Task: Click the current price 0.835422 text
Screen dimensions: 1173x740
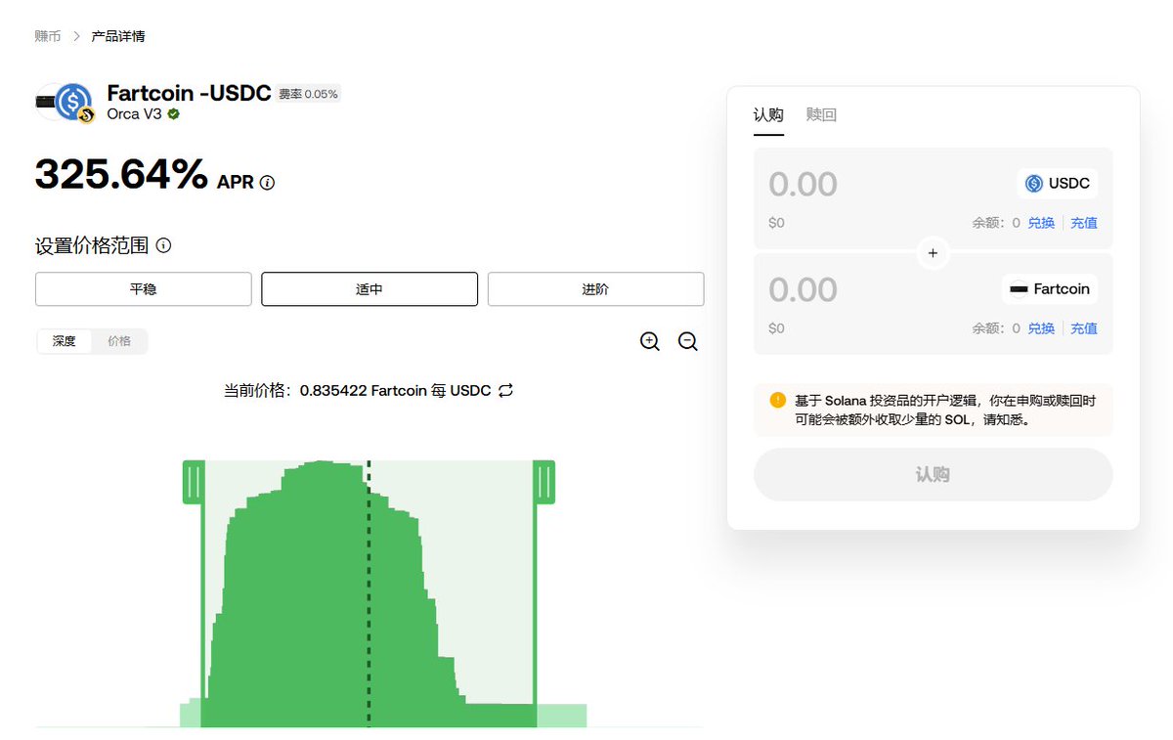Action: tap(358, 390)
